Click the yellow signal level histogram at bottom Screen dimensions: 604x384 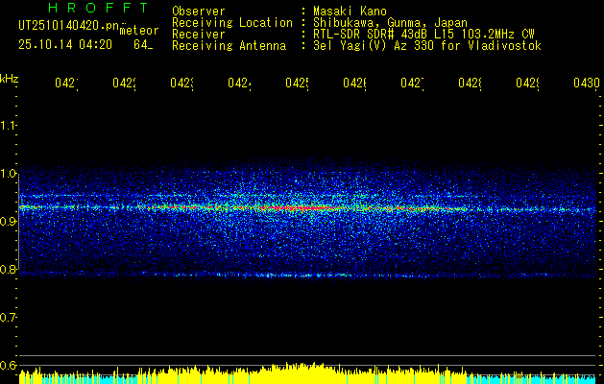tap(307, 373)
